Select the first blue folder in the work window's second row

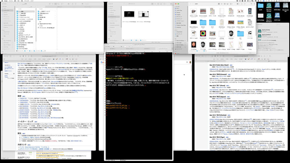point(203,22)
